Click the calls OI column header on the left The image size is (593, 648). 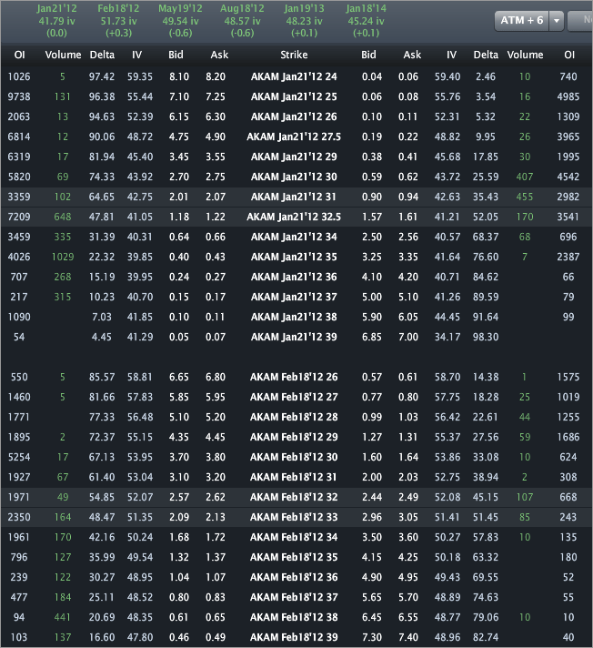point(19,55)
